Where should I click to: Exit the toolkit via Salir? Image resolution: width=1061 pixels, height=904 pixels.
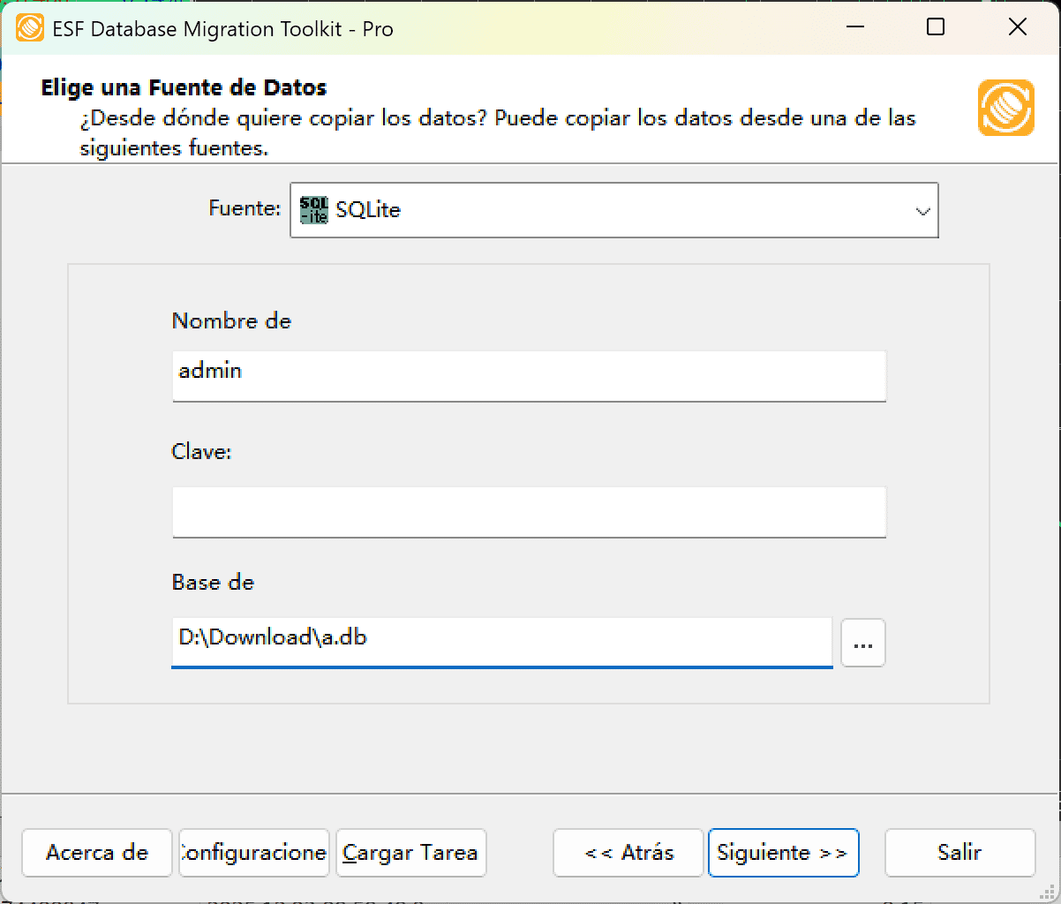pyautogui.click(x=959, y=853)
